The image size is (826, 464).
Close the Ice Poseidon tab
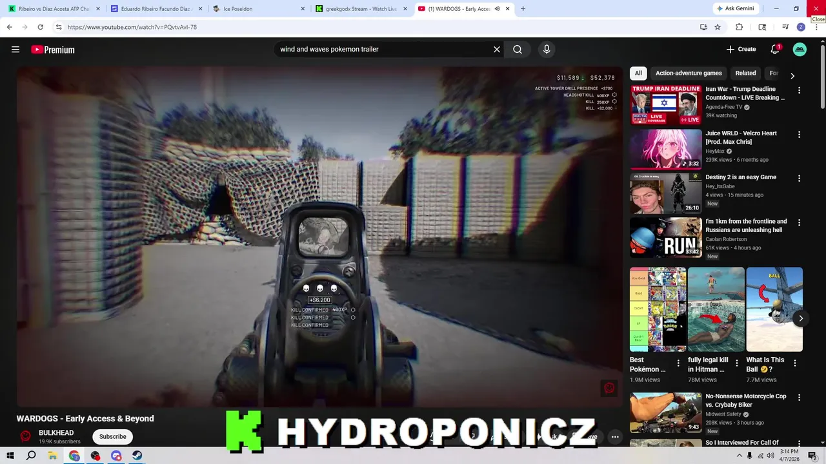click(303, 9)
